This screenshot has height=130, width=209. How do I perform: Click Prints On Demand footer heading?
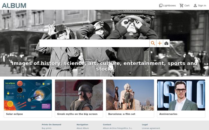tap(51, 125)
